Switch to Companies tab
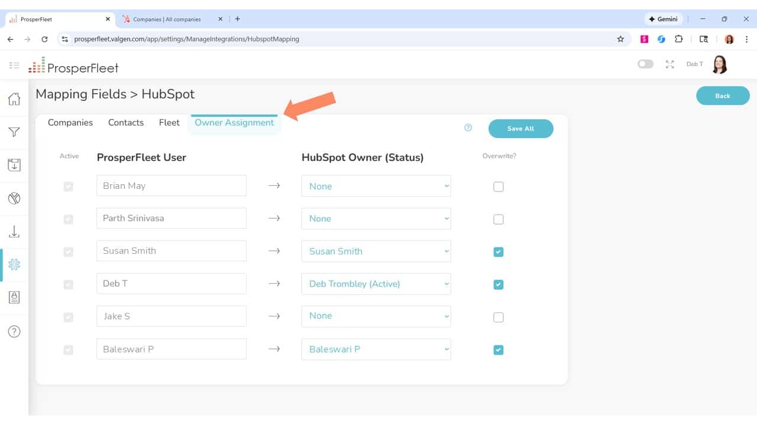 (70, 123)
